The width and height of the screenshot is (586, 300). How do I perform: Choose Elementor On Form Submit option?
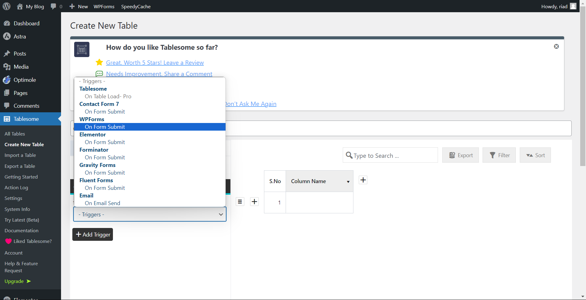[x=105, y=142]
